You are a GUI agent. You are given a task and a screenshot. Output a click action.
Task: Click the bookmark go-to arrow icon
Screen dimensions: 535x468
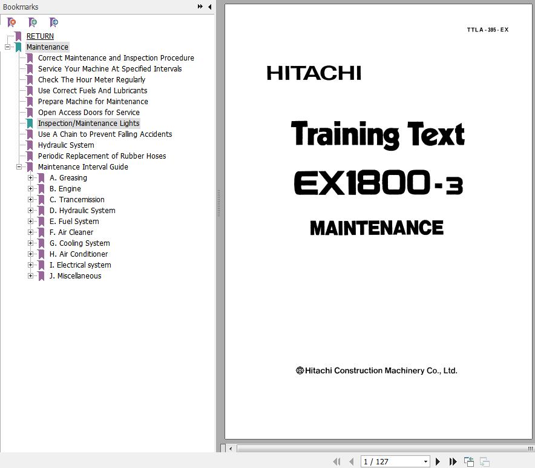(x=54, y=22)
